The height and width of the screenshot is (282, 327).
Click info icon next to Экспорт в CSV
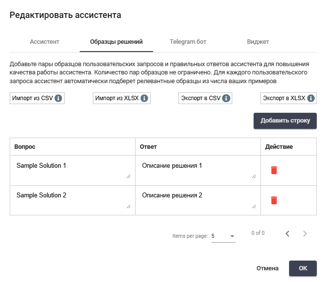(226, 98)
